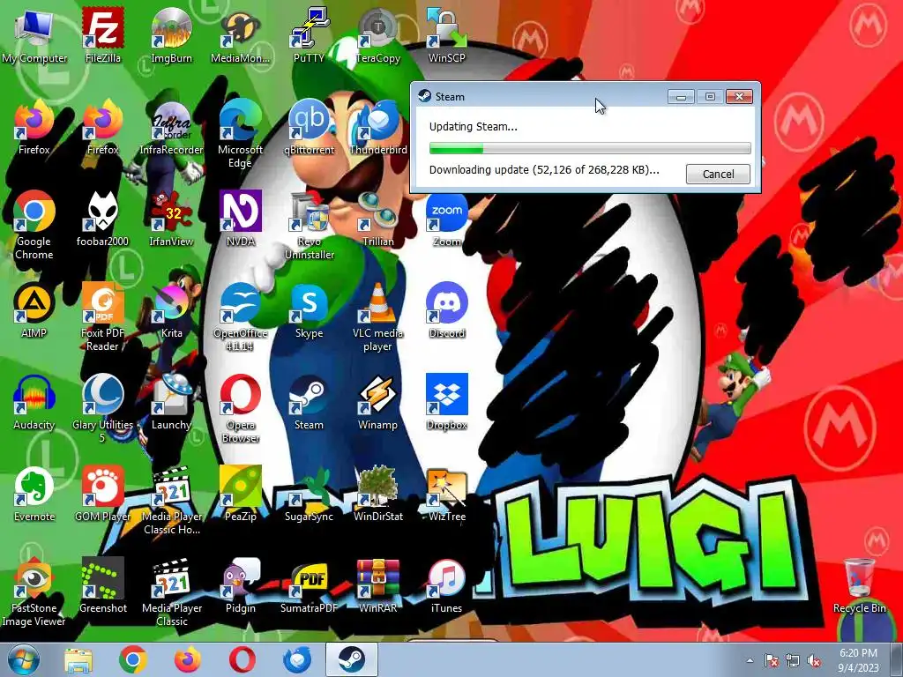Screen dimensions: 903x677
Task: Open the Action Center flag tray icon
Action: [771, 661]
